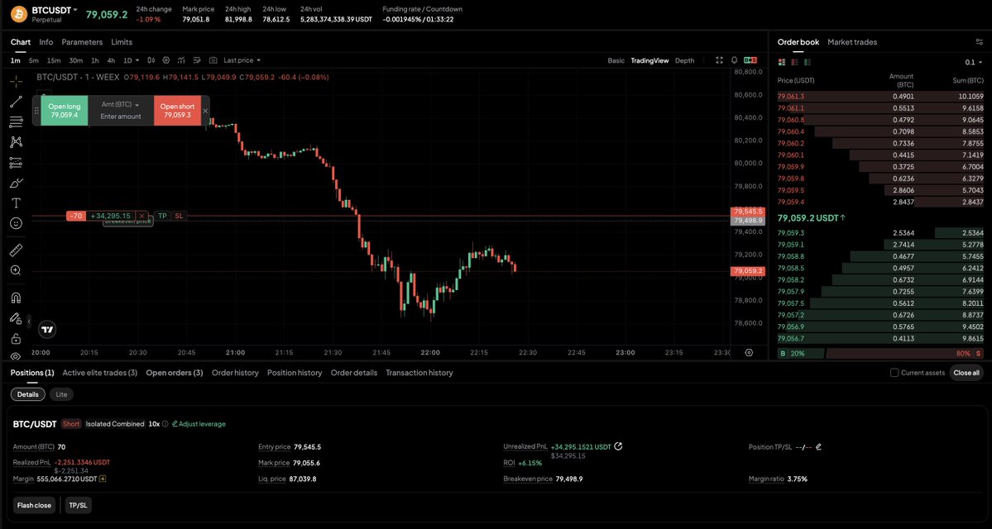This screenshot has height=529, width=992.
Task: Open the indicators icon in chart toolbar
Action: pos(181,60)
